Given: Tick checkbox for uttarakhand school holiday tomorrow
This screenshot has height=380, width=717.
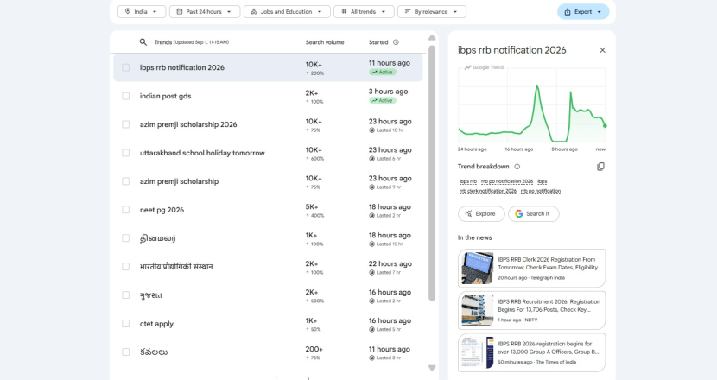Looking at the screenshot, I should click(x=126, y=153).
